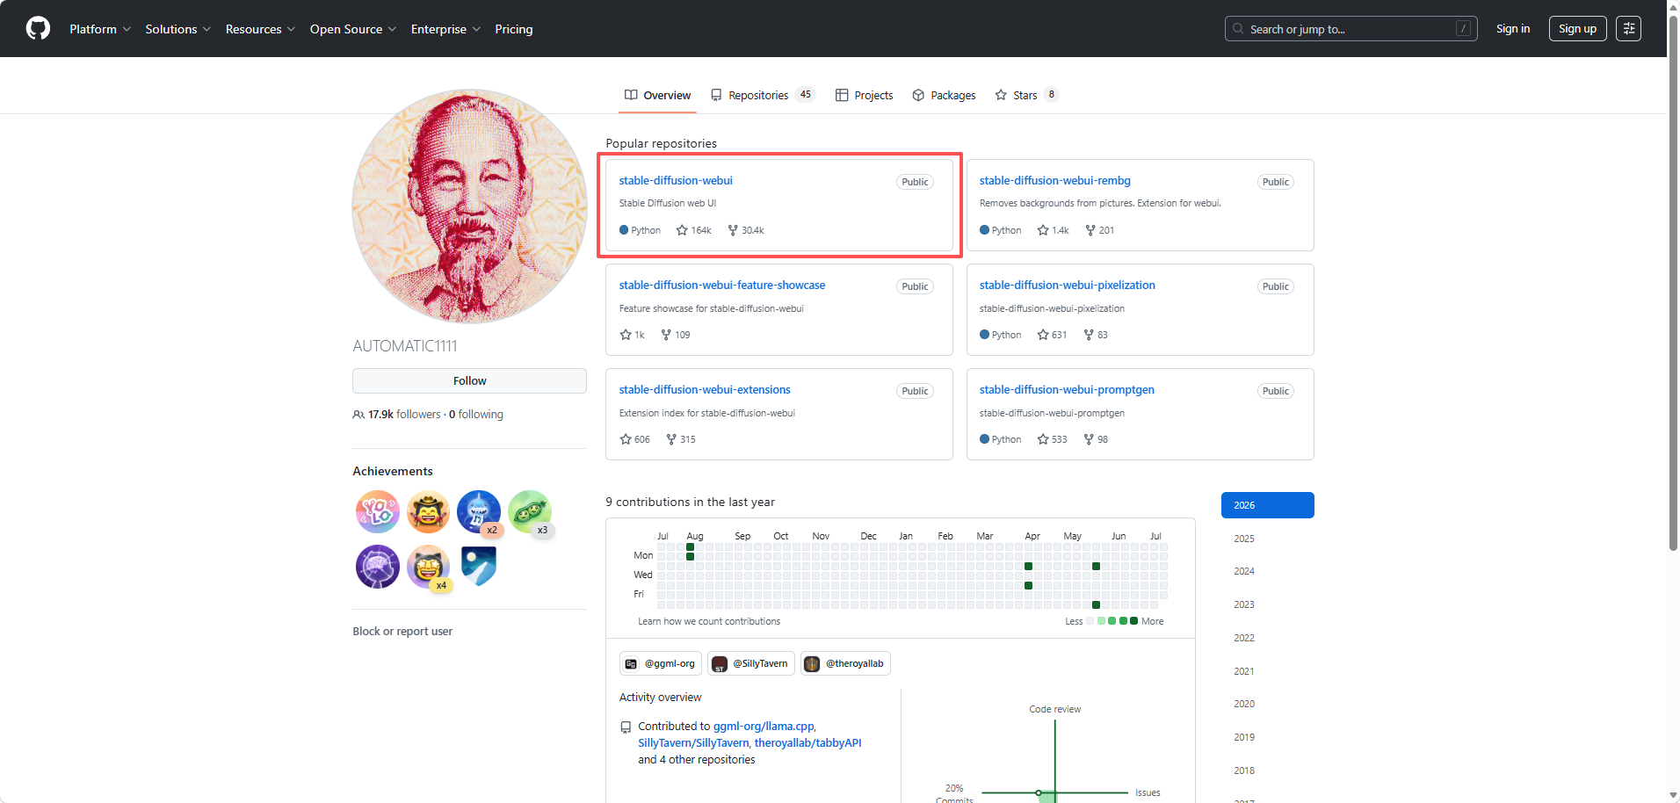Open the command palette settings icon in header
Screen dimensions: 1680x803
1628,29
